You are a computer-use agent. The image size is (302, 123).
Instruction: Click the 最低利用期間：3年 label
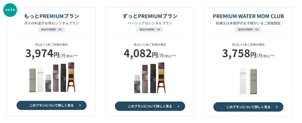(150, 30)
